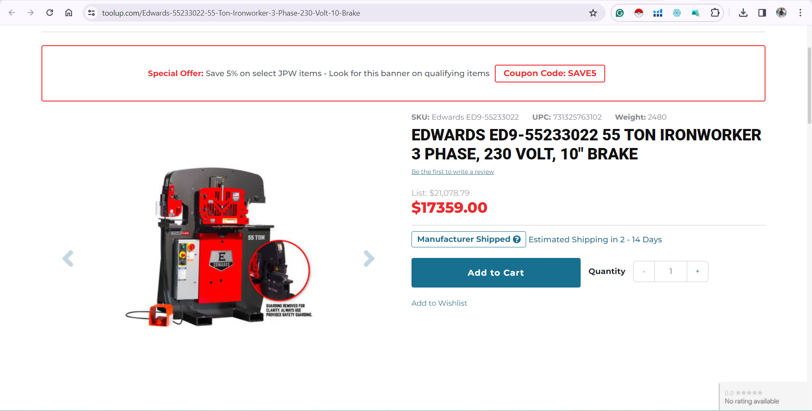Show the next product image
This screenshot has height=411, width=812.
pos(369,258)
